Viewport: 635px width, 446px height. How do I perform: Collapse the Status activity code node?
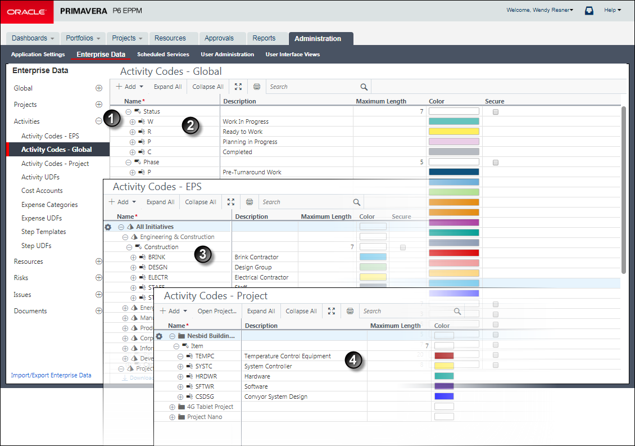[128, 111]
